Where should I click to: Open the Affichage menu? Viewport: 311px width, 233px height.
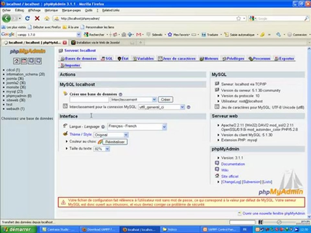[34, 10]
